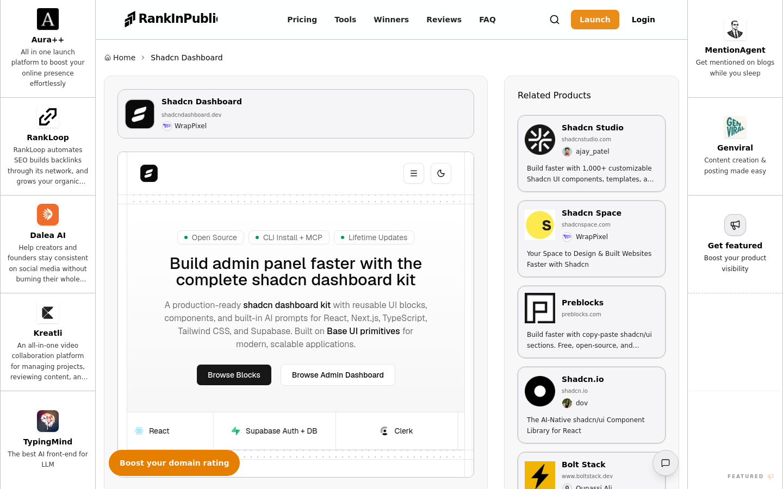The height and width of the screenshot is (489, 783).
Task: Click the logo inside the preview screenshot
Action: coord(149,173)
